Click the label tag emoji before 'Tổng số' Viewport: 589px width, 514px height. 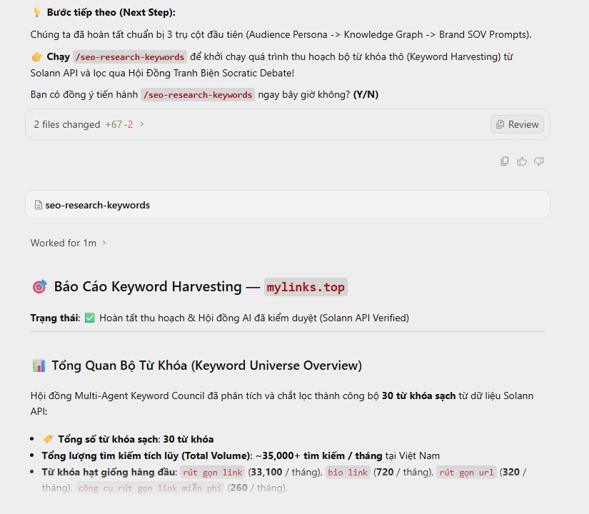tap(48, 439)
